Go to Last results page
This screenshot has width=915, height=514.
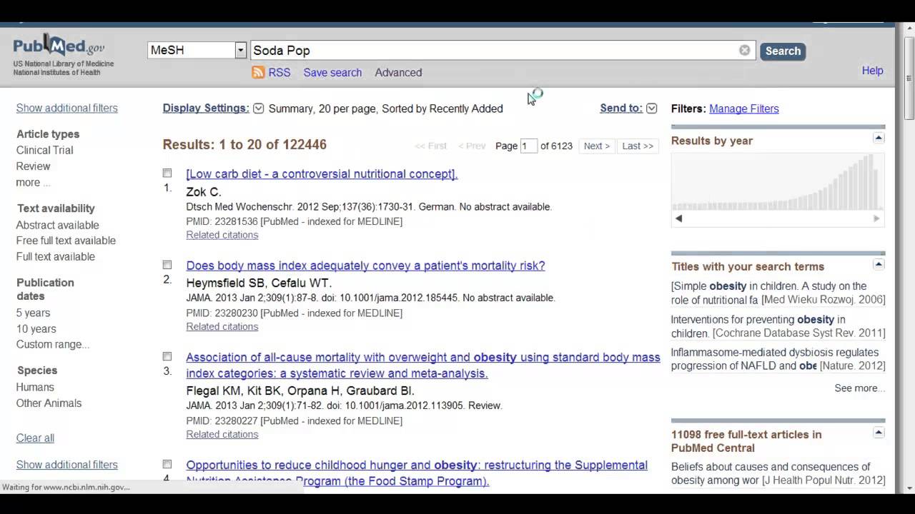[638, 146]
